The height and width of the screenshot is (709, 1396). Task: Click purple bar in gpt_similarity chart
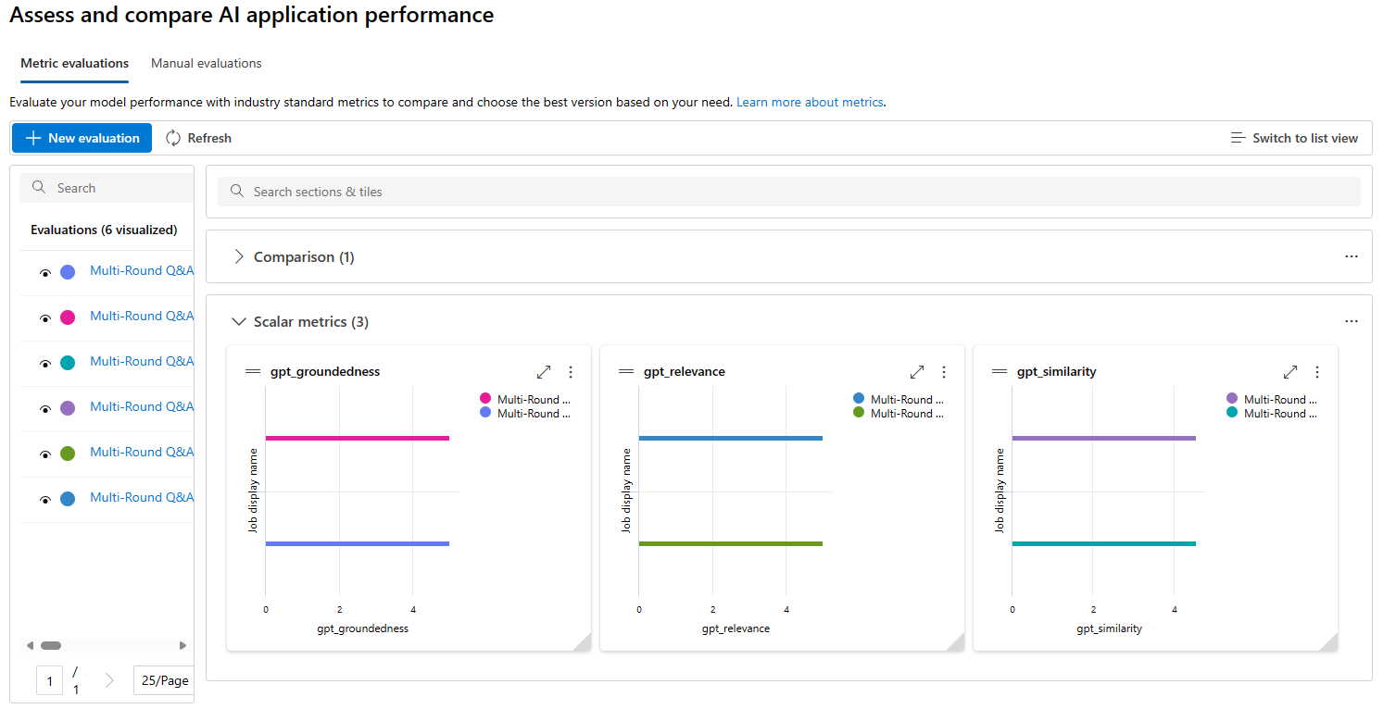pos(1104,438)
